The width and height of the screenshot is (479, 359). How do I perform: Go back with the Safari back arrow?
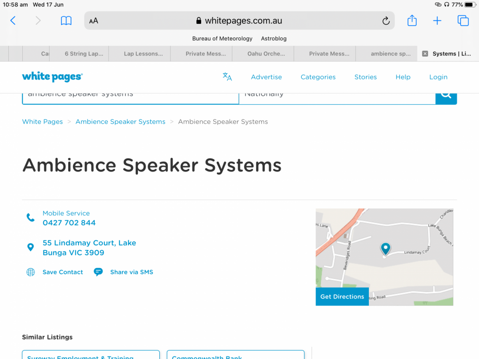(x=13, y=21)
